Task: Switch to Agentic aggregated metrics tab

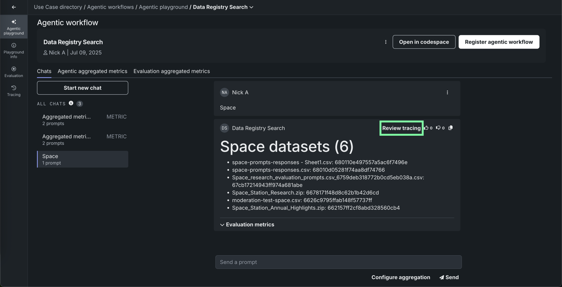Action: pyautogui.click(x=92, y=71)
